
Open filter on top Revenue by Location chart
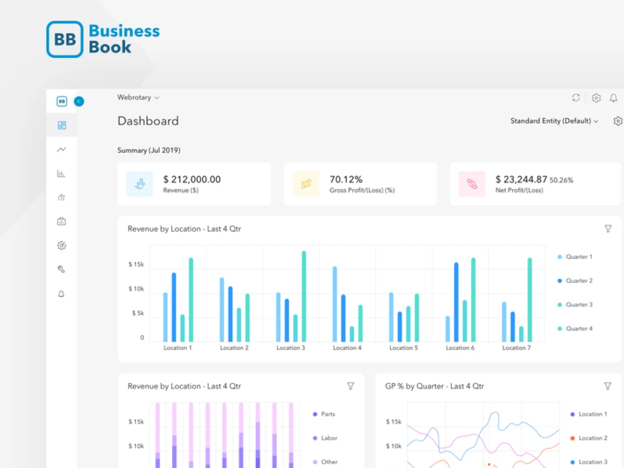608,229
